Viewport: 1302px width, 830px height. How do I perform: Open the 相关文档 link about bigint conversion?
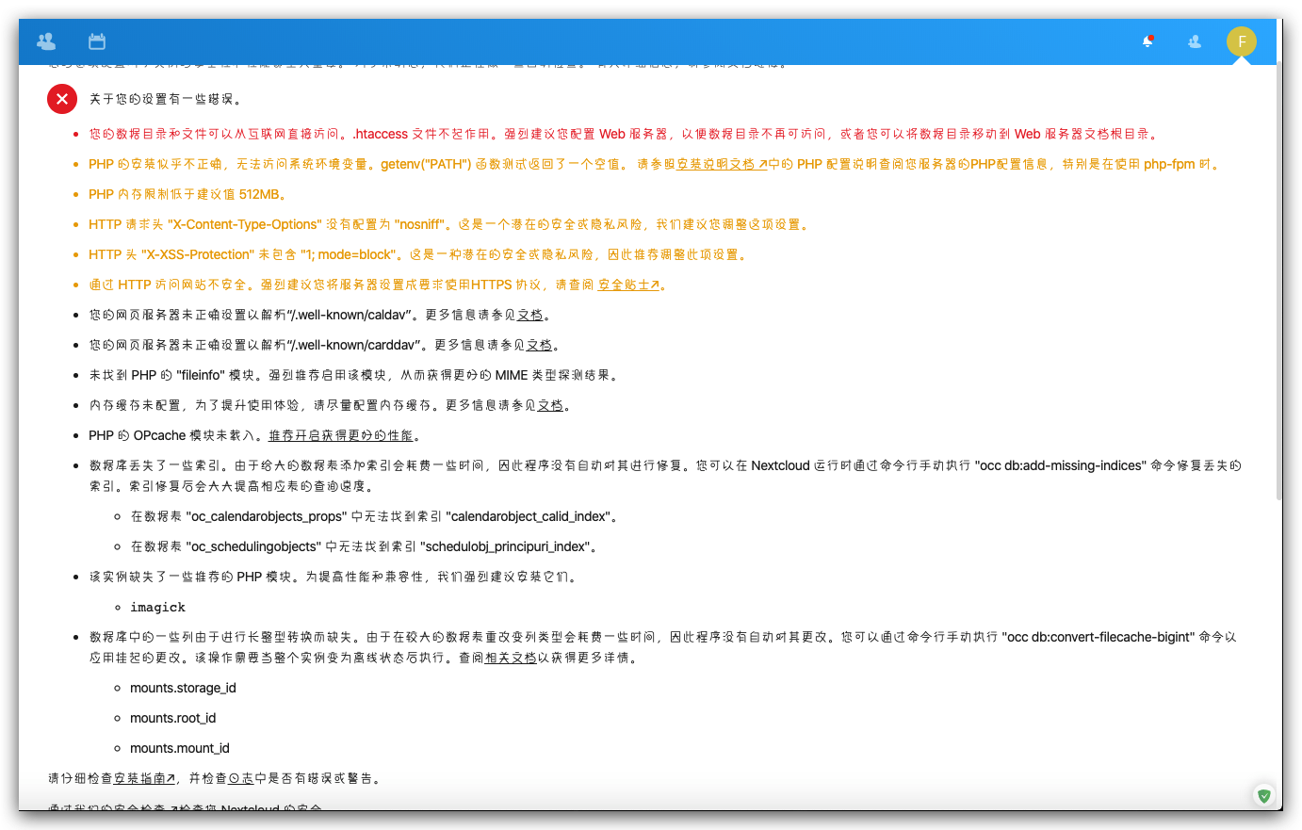511,658
